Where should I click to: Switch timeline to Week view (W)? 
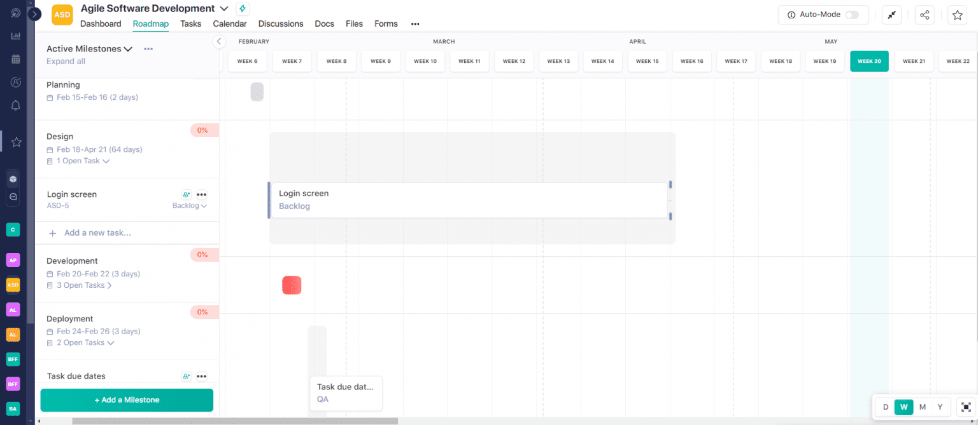[x=904, y=407]
